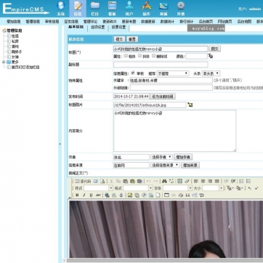Open the 用户 (User) icon in top navigation
The height and width of the screenshot is (263, 263).
coord(129,8)
